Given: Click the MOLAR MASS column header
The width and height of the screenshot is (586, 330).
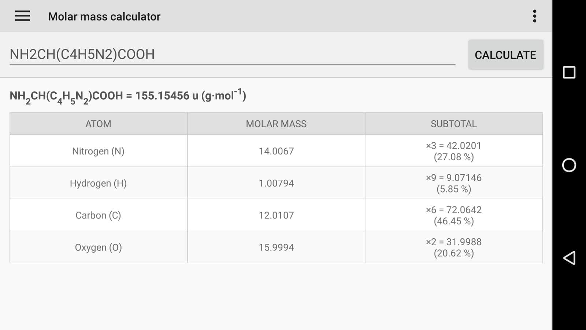Looking at the screenshot, I should pyautogui.click(x=276, y=124).
